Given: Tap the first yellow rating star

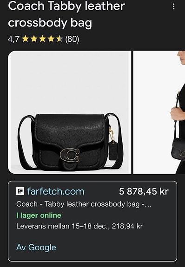Looking at the screenshot, I should pos(26,39).
